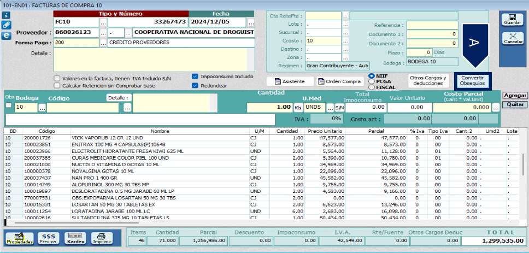Click the Precio Unitario column header
This screenshot has height=253, width=529.
(325, 131)
